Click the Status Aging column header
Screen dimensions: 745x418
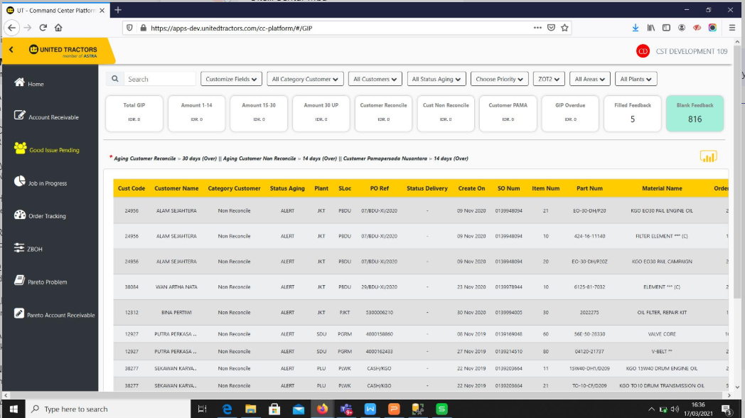(287, 188)
